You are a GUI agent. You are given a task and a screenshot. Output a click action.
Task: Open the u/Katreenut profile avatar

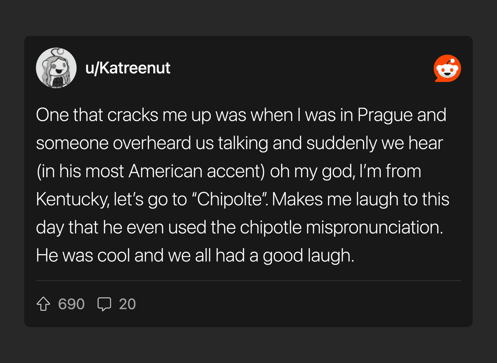(x=56, y=68)
